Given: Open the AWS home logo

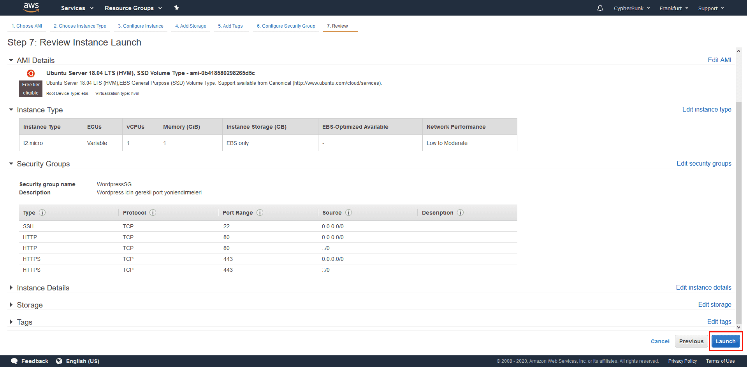Looking at the screenshot, I should coord(31,7).
